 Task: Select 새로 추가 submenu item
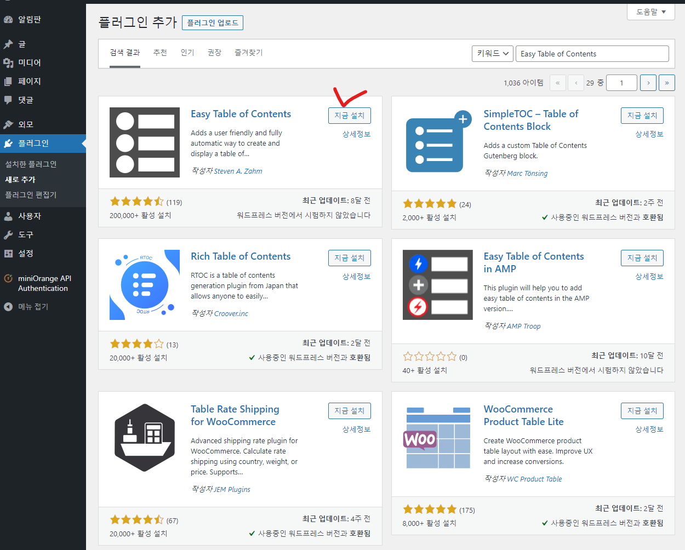coord(20,180)
